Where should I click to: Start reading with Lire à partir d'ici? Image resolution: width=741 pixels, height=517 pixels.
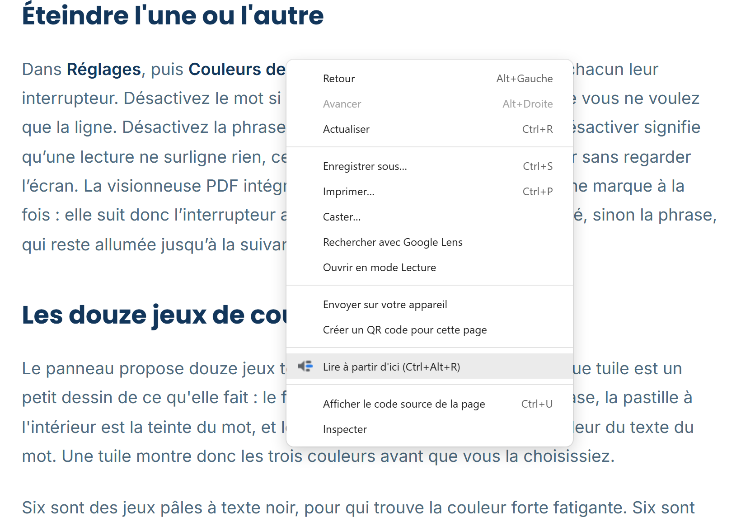coord(430,366)
